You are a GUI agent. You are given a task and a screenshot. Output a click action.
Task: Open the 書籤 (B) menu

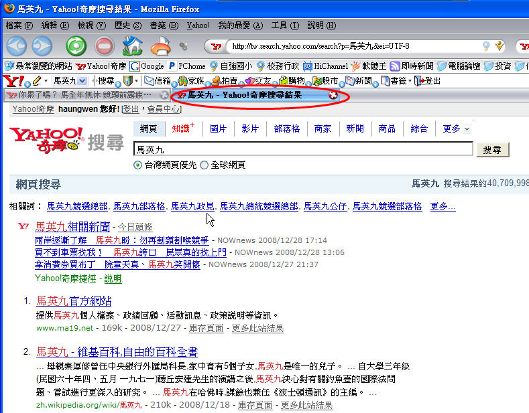click(164, 25)
